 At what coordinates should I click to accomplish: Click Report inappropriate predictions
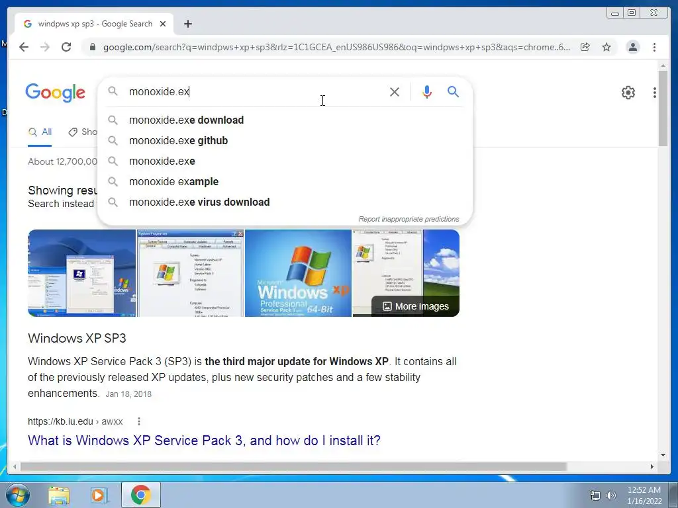[x=409, y=219]
